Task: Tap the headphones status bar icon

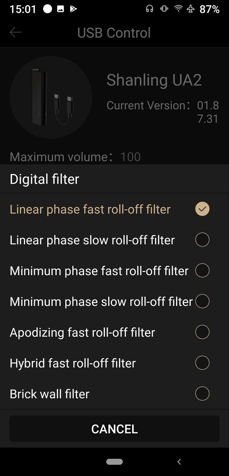Action: [149, 9]
